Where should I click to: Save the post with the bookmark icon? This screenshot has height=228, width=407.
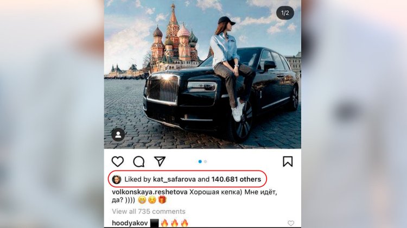coord(288,161)
